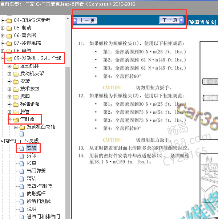The height and width of the screenshot is (219, 218).
Task: Click open-folder icon beside 09-发动机
Action: [x=9, y=59]
